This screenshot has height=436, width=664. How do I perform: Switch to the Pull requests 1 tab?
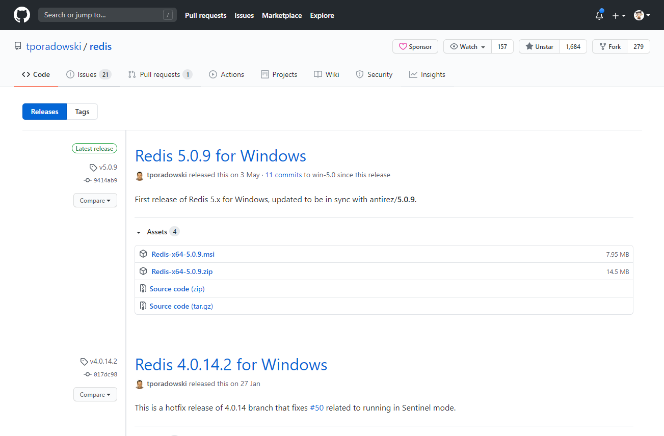click(160, 74)
